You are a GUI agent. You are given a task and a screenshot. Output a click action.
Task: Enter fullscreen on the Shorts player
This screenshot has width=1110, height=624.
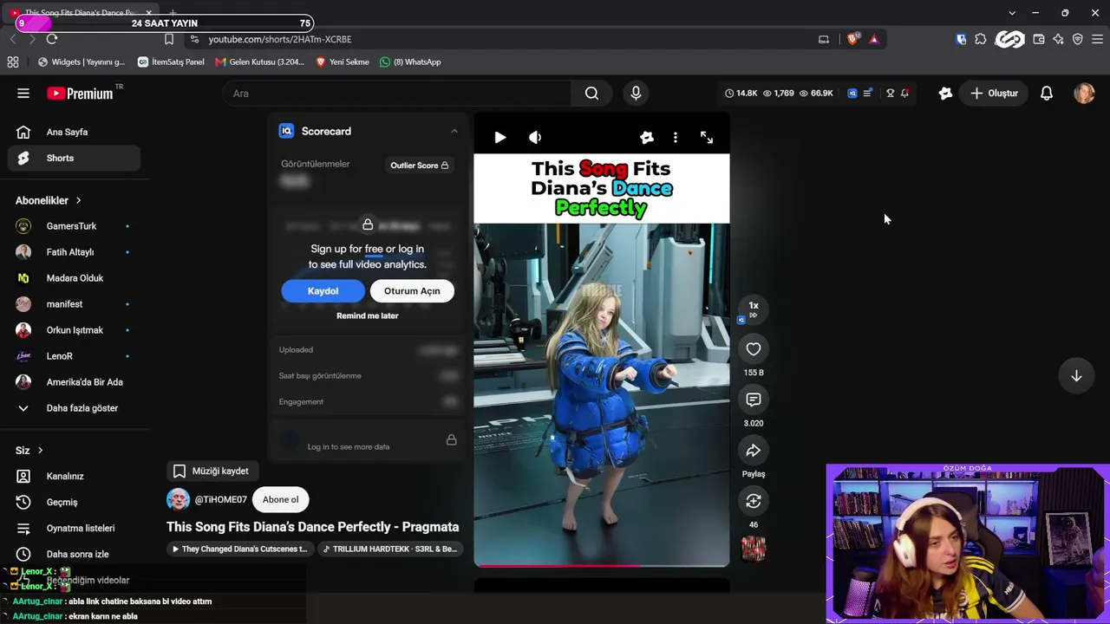(707, 137)
